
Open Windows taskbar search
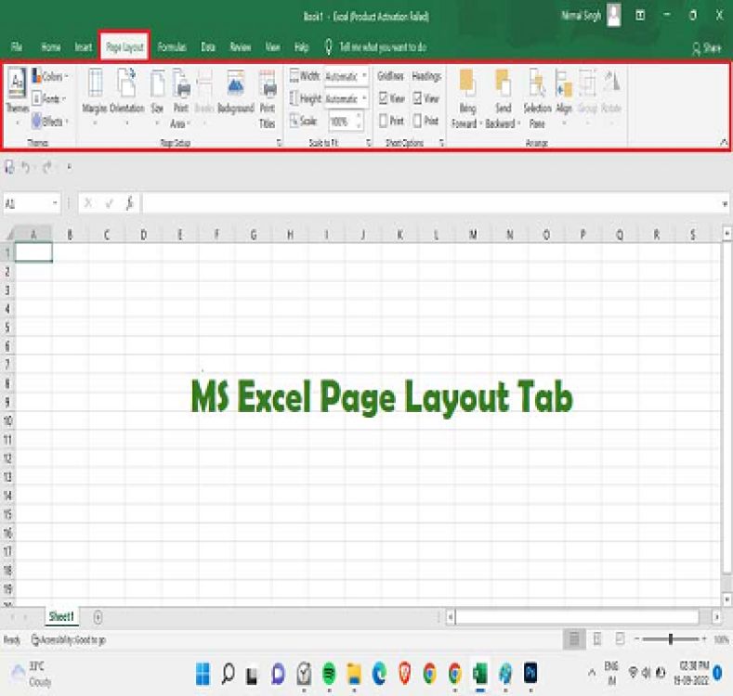[x=229, y=674]
